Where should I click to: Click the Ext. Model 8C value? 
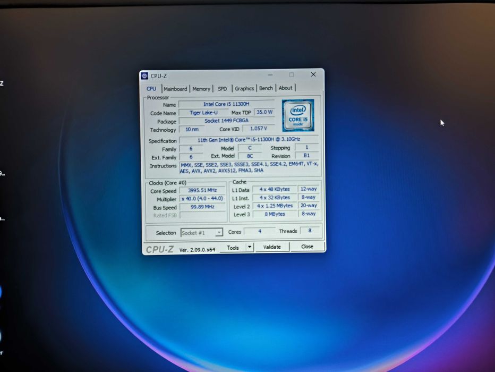click(250, 156)
